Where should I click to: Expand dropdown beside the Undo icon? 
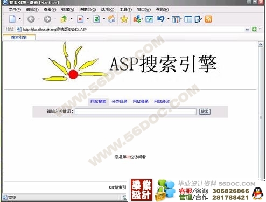[x=168, y=19]
